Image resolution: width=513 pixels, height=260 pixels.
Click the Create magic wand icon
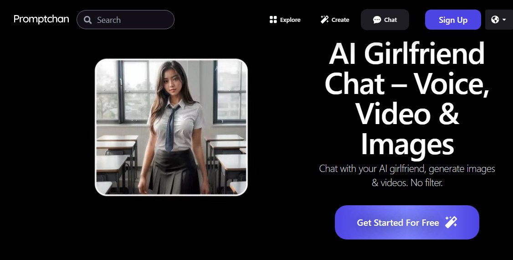tap(324, 20)
